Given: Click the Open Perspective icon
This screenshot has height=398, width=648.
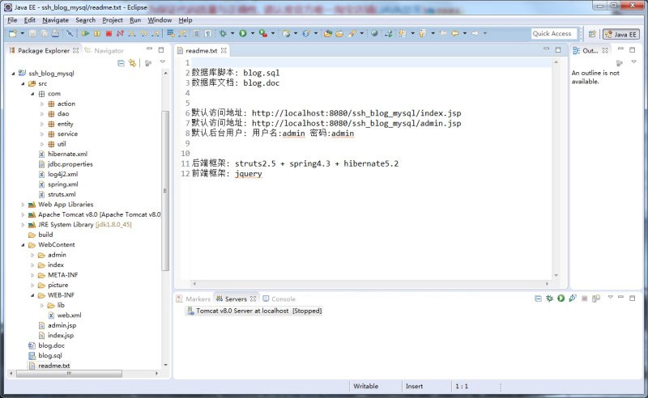Looking at the screenshot, I should pyautogui.click(x=592, y=34).
